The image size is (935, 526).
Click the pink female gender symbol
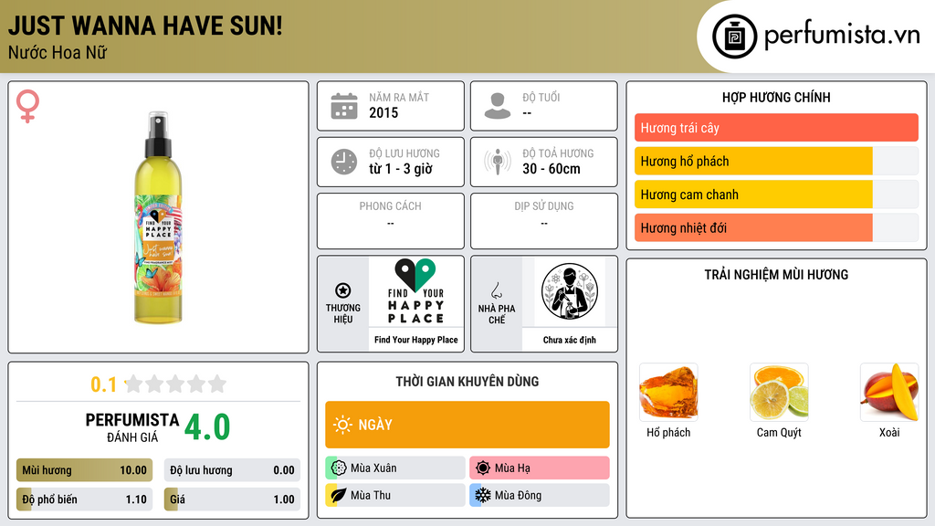[27, 106]
